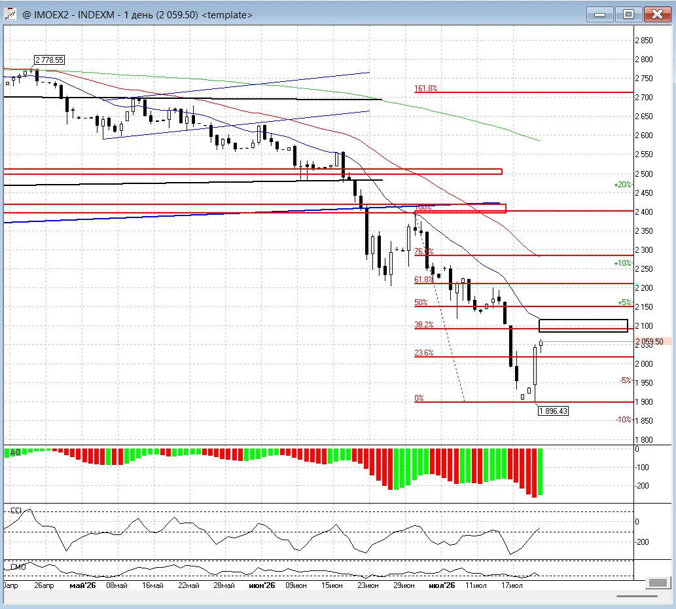Click the horizontal scrollbar thumb bottom right
Screen dimensions: 676x609
pyautogui.click(x=658, y=583)
